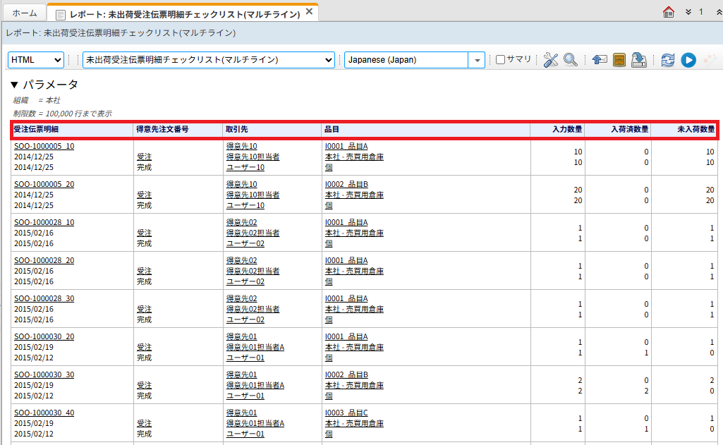Open I0001_品目A link in SOO-1000005_10 row
Image resolution: width=723 pixels, height=445 pixels.
346,146
